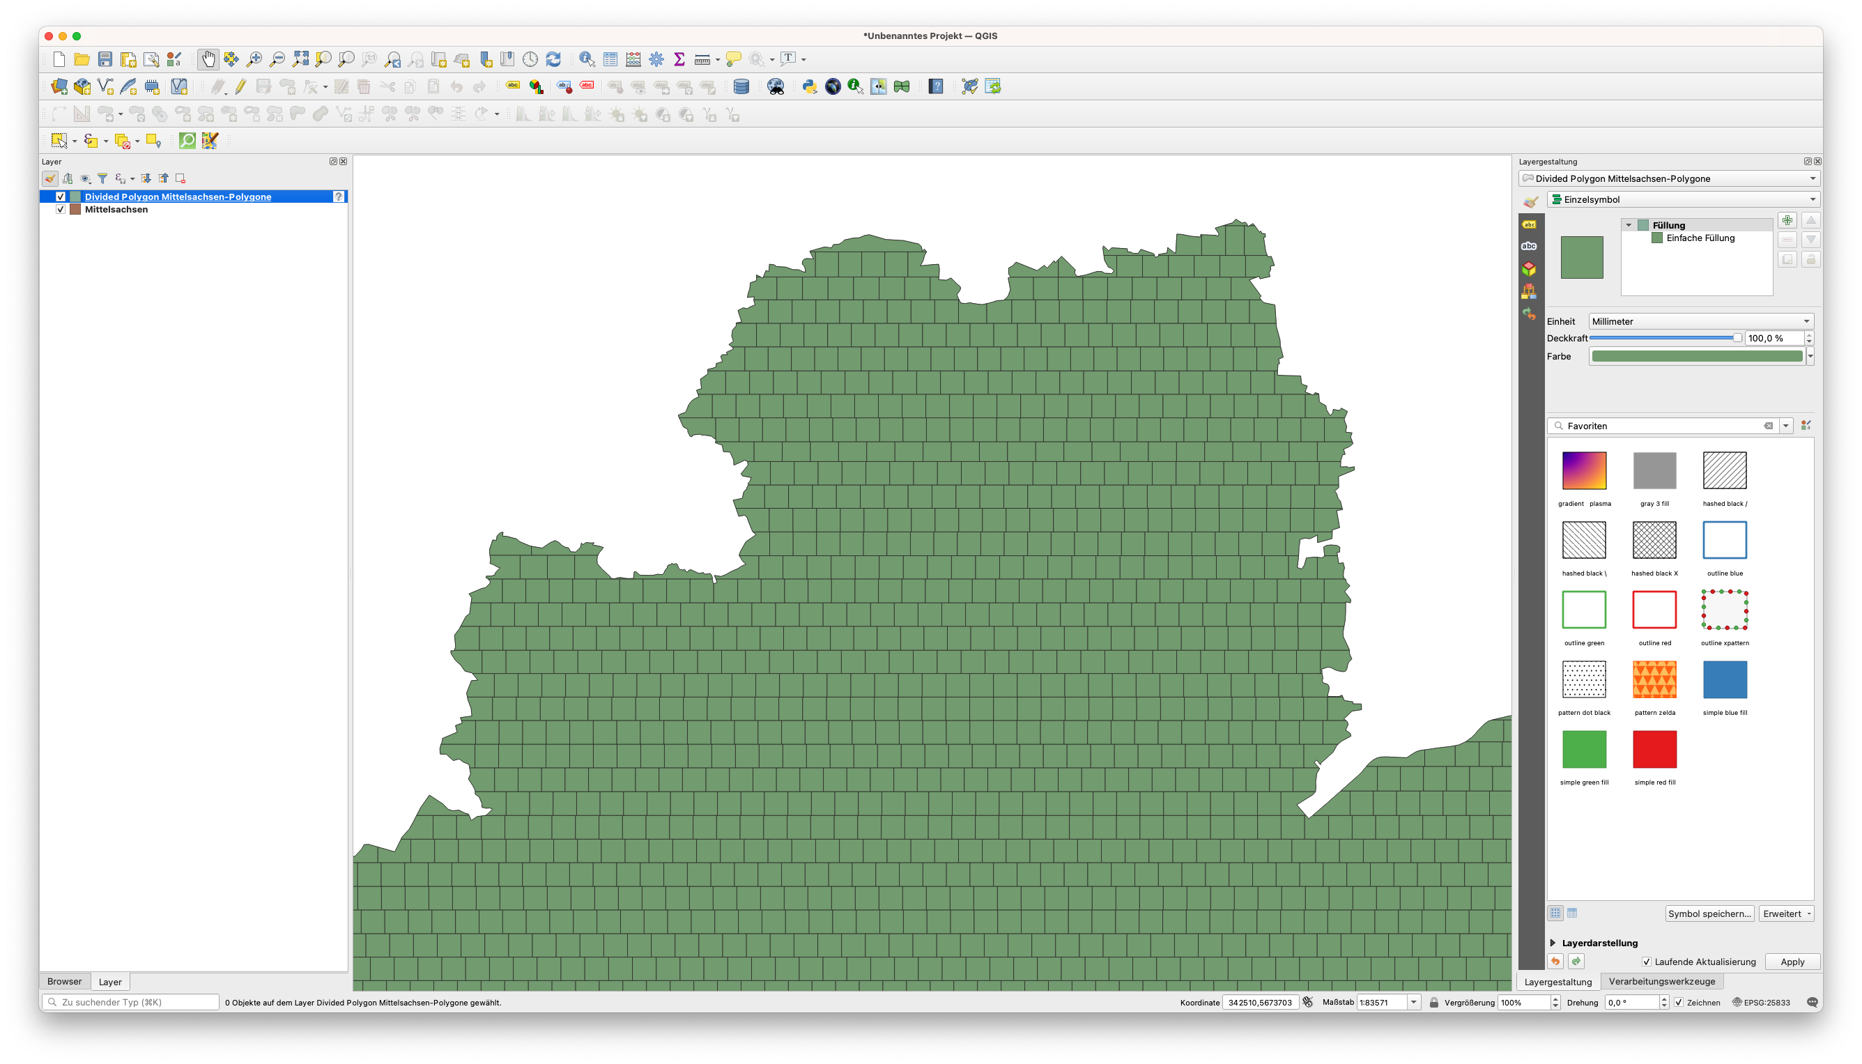Open the attribute table
1862x1064 pixels.
pyautogui.click(x=610, y=59)
